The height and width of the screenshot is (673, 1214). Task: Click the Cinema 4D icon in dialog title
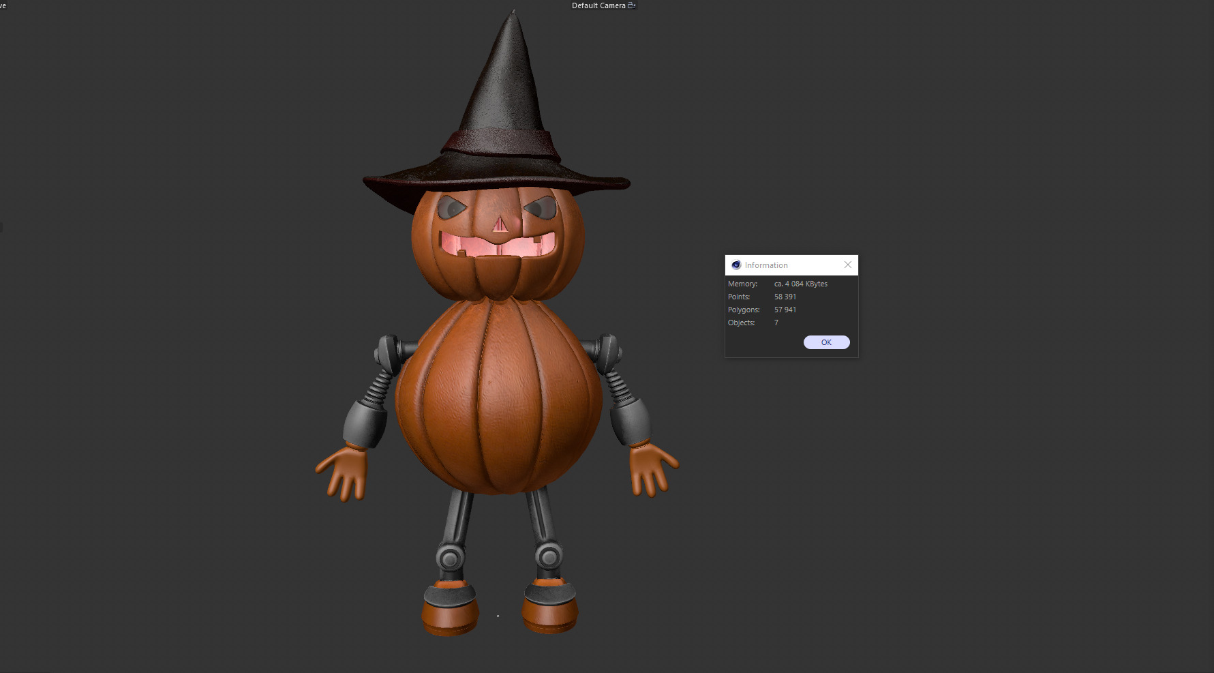click(736, 265)
